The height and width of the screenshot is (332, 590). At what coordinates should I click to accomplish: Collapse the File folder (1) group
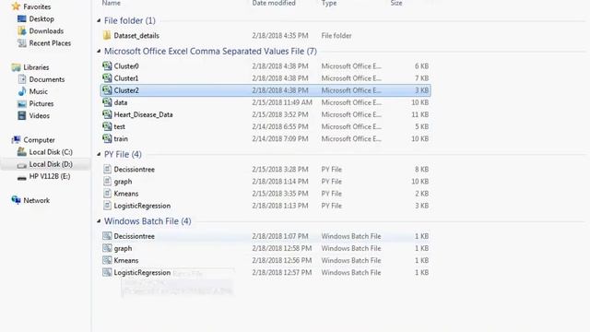tap(99, 20)
